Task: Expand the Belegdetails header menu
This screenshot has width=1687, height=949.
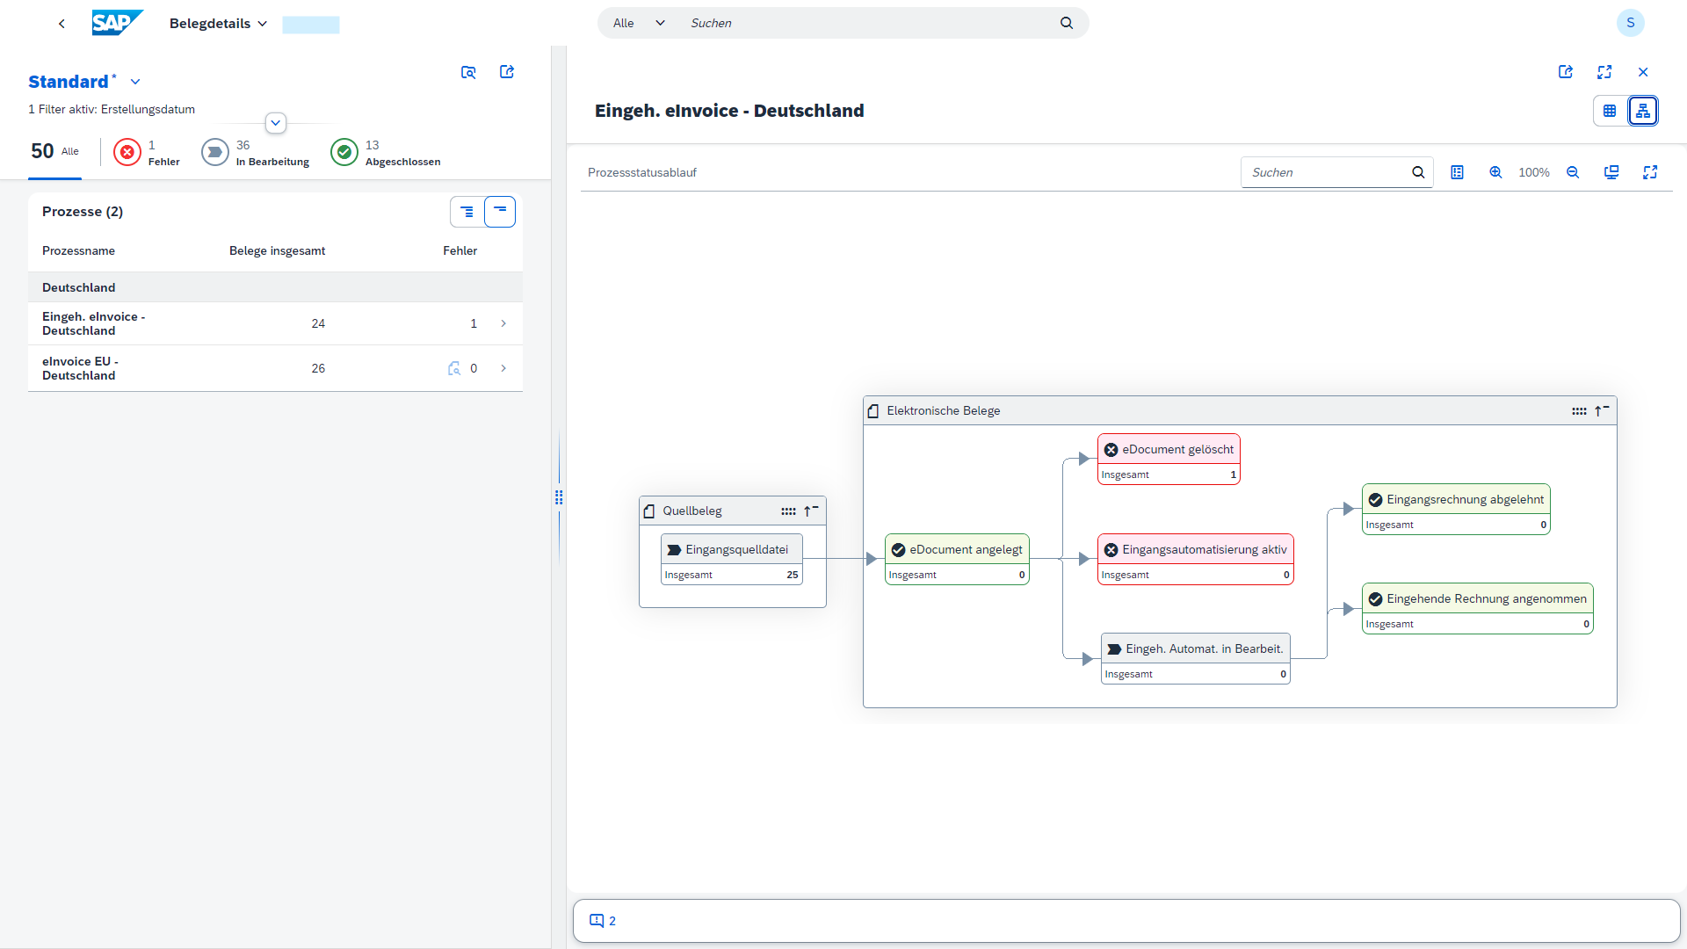Action: pos(218,24)
